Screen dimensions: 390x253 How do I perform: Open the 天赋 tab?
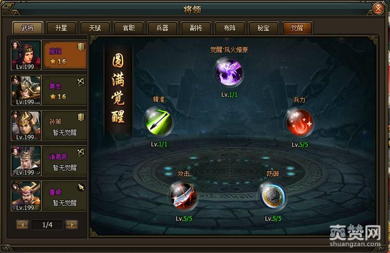click(95, 28)
